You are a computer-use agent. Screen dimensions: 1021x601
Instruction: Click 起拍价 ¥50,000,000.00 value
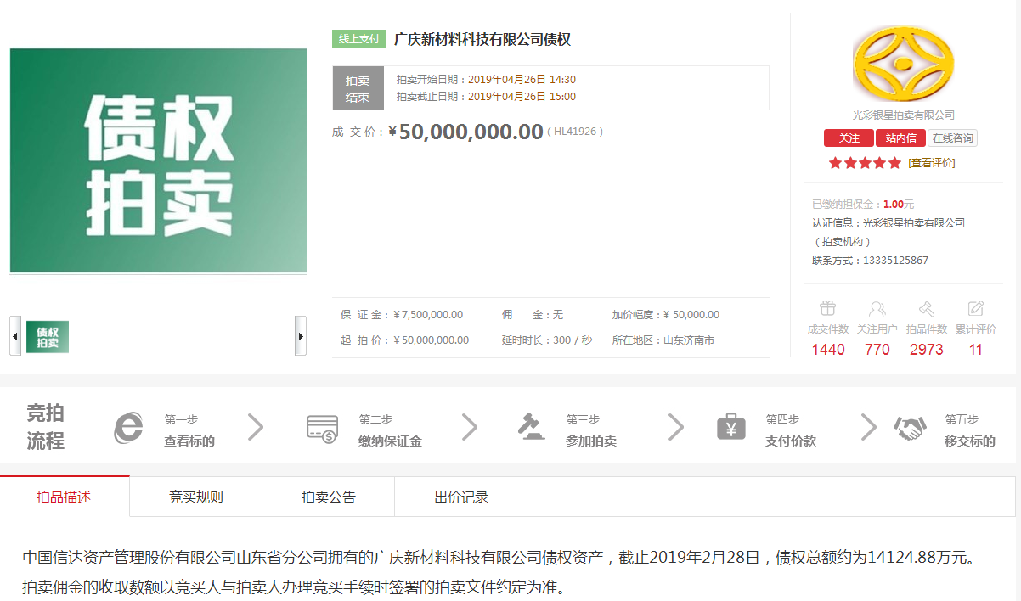(x=432, y=340)
